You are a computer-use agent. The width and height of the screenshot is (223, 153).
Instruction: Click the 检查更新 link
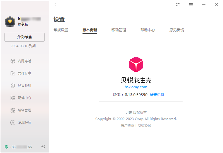[x=157, y=95]
